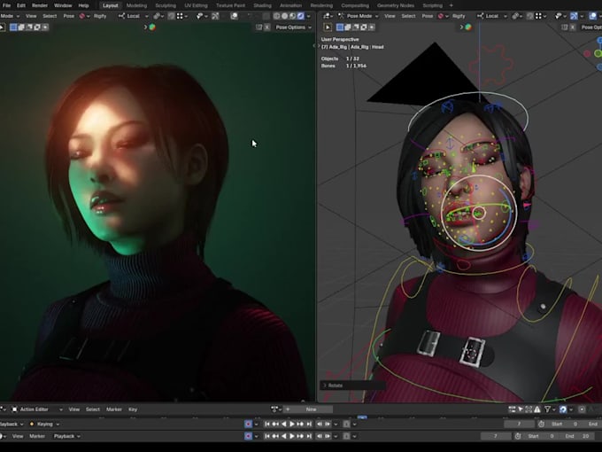Toggle the blue sync button in Action Editor header

click(x=563, y=409)
